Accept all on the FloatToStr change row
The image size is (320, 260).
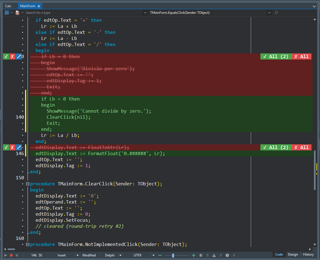coord(276,147)
